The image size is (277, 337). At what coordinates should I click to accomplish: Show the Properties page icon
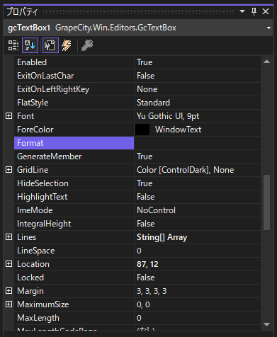pos(50,45)
